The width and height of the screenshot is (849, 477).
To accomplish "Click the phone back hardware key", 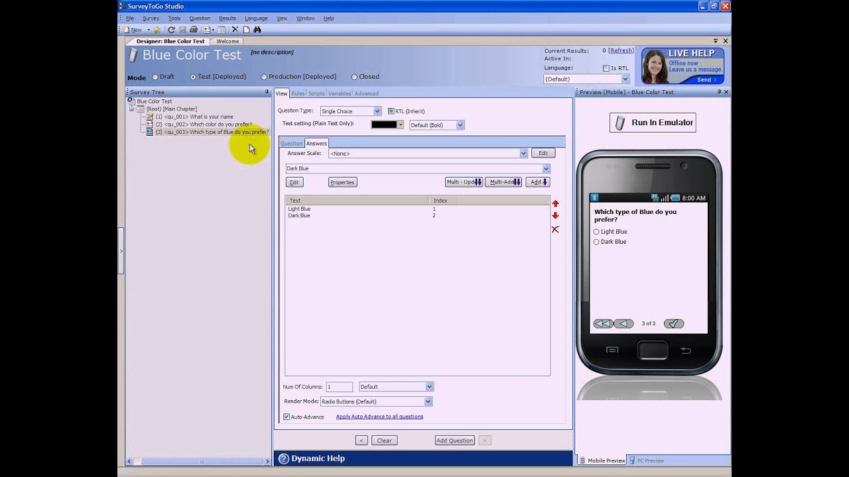I will (686, 350).
